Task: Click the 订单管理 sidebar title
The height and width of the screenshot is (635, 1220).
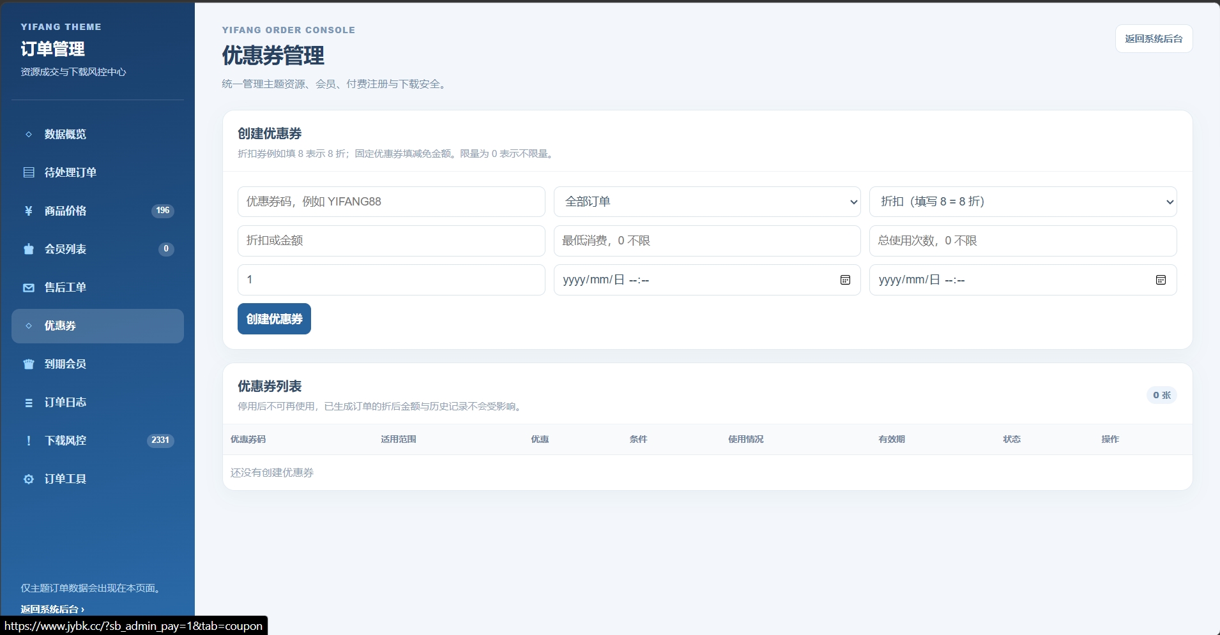Action: [52, 49]
